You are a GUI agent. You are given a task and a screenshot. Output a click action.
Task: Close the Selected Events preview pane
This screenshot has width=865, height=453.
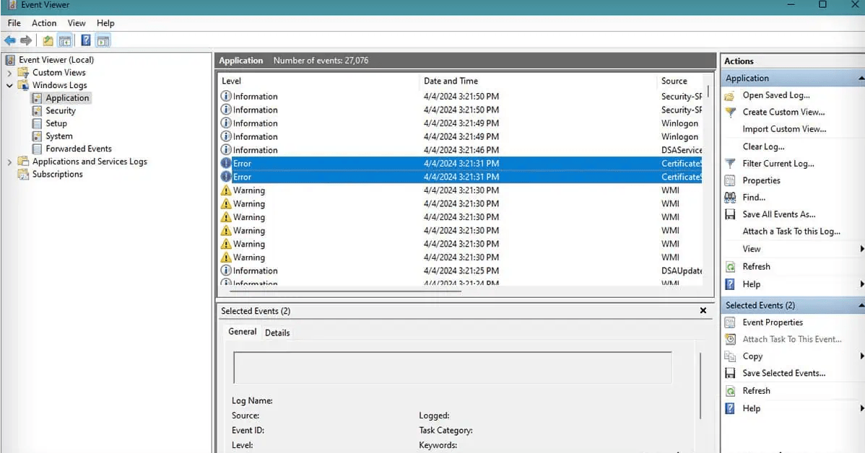(x=703, y=311)
